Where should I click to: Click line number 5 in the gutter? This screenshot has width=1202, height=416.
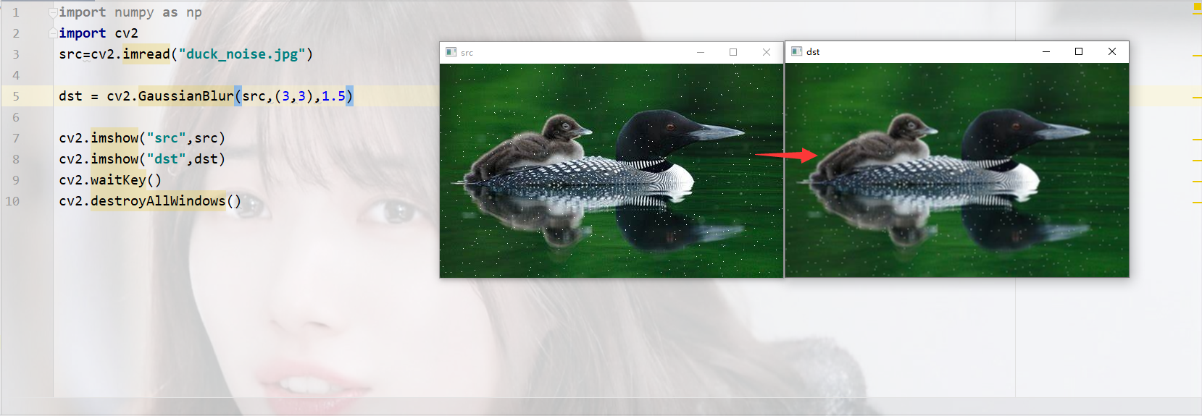click(16, 96)
